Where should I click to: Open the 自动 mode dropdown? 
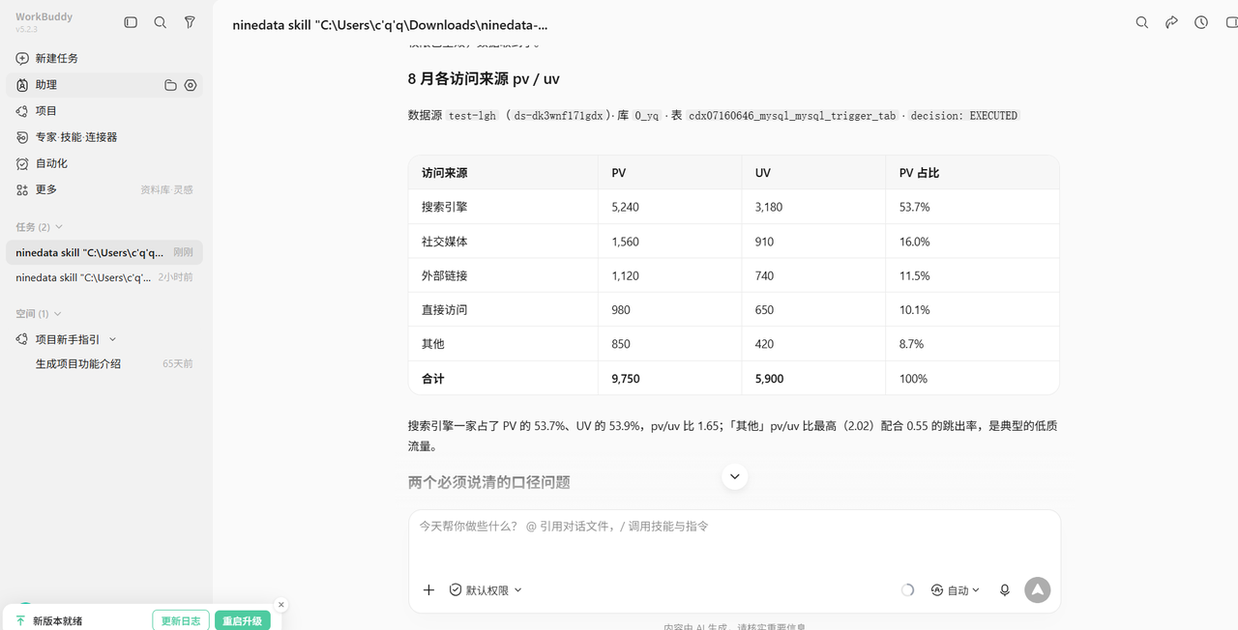[x=956, y=589]
